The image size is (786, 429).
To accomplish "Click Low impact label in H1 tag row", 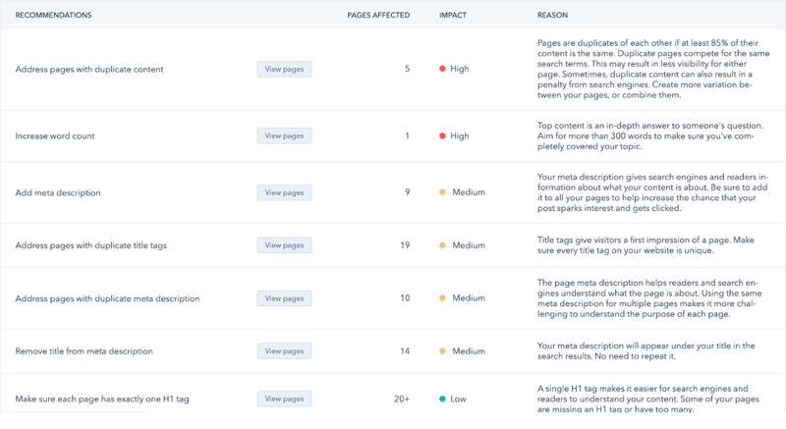I will pos(458,399).
